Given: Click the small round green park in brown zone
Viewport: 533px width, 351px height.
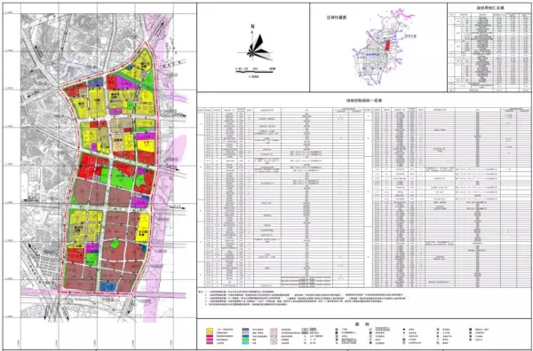Looking at the screenshot, I should 115,243.
